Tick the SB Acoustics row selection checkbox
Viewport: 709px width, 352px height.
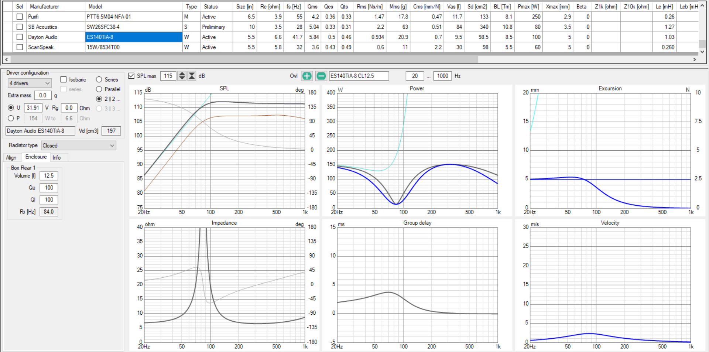[x=20, y=27]
